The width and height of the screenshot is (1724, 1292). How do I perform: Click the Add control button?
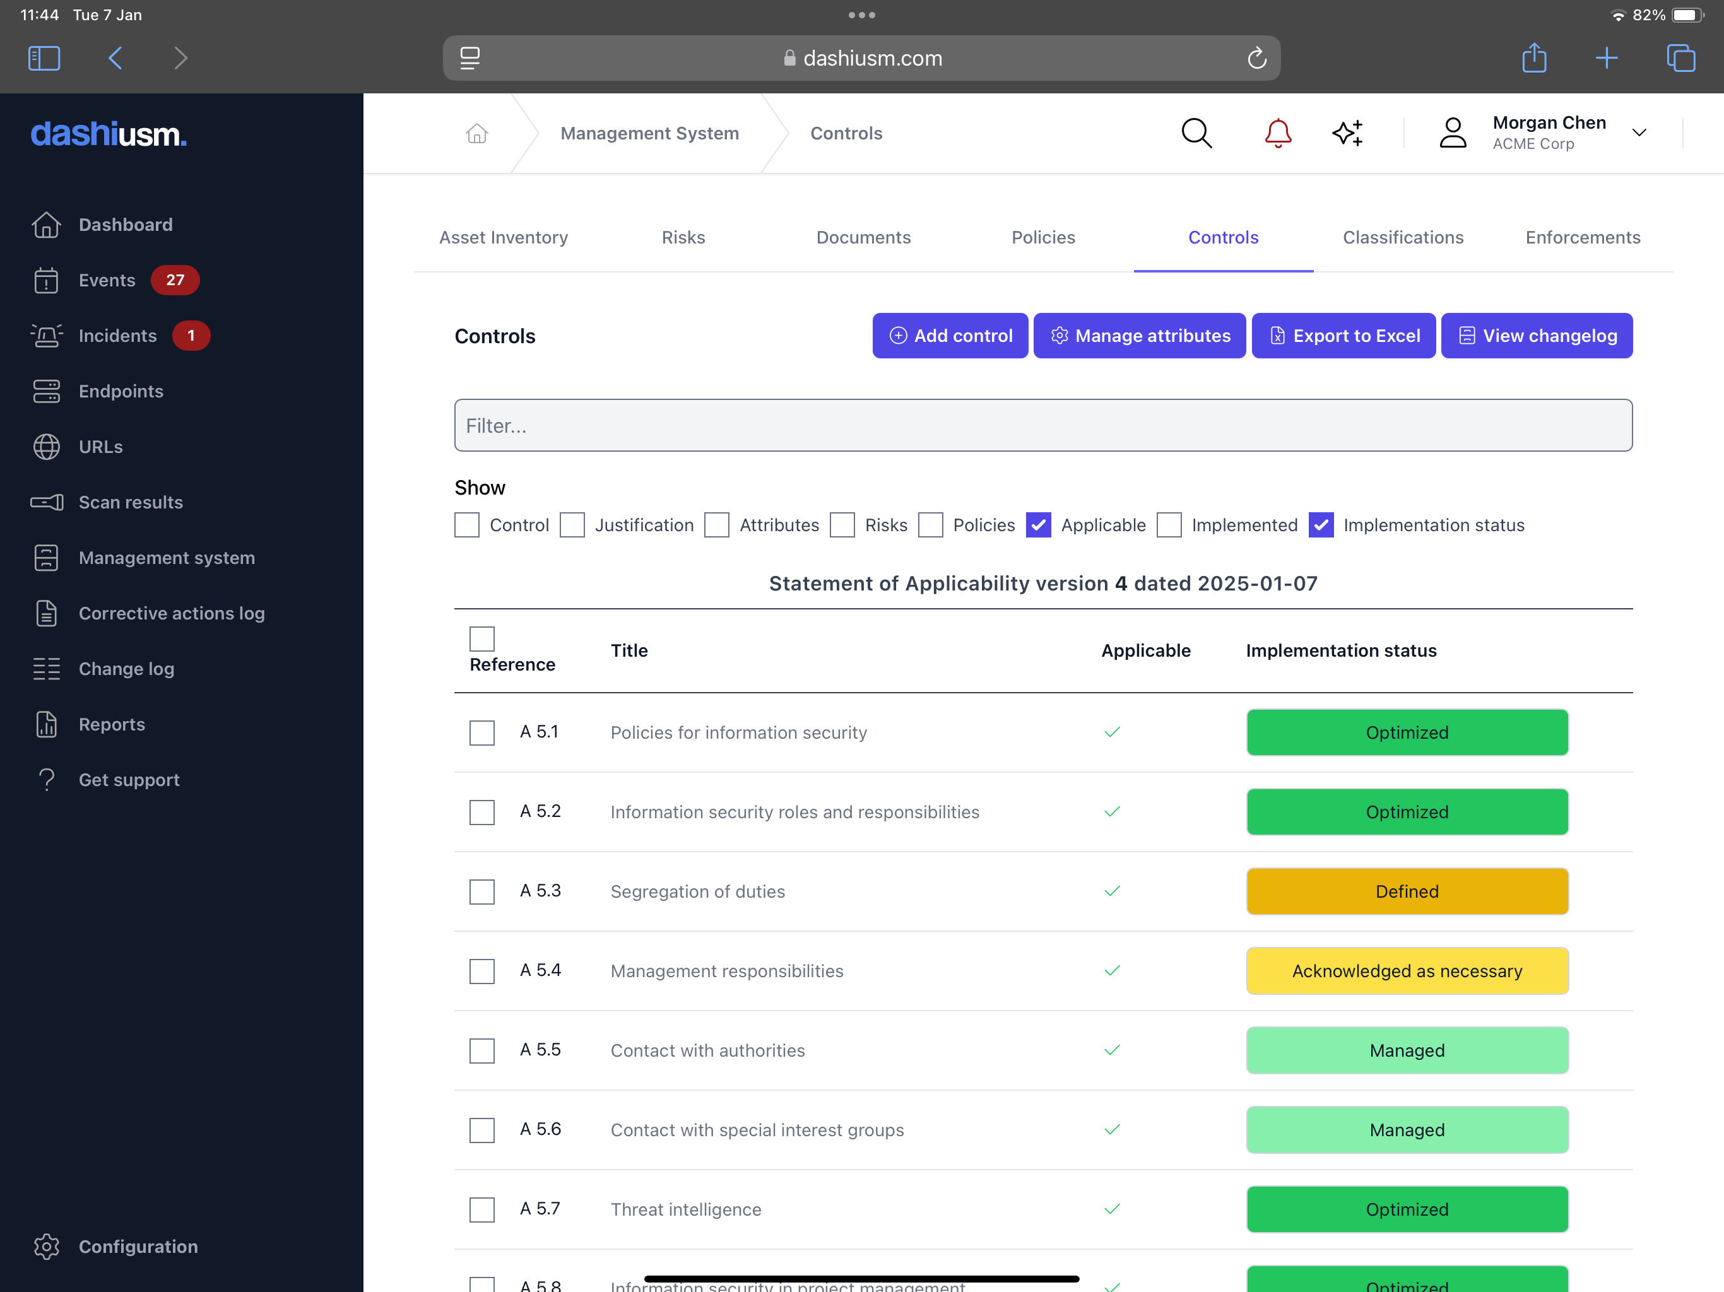[949, 335]
